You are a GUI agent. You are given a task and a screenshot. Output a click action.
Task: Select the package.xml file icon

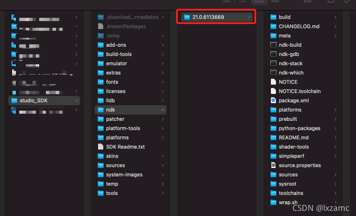(x=273, y=100)
